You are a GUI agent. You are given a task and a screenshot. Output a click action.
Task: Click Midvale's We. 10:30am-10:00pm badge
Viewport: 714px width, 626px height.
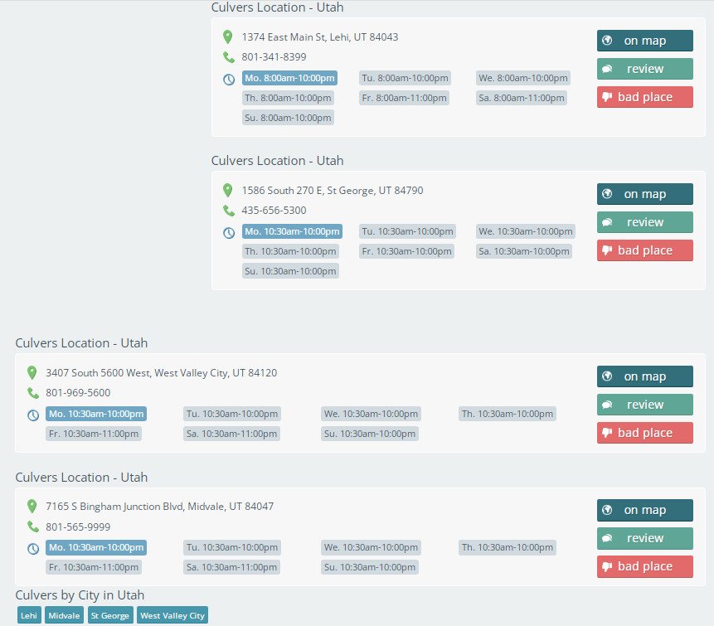point(371,547)
